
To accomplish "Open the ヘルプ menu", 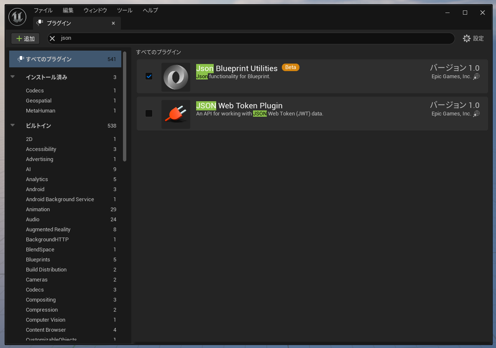I will [150, 10].
